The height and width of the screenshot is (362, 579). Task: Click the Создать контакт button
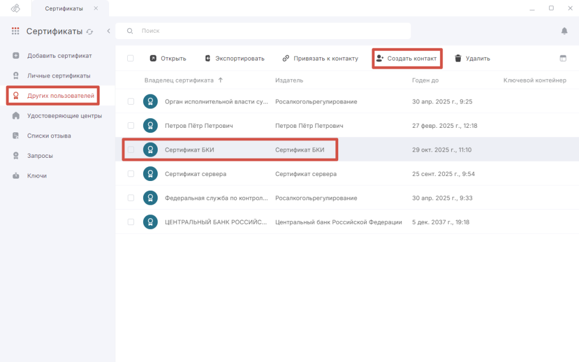point(407,58)
